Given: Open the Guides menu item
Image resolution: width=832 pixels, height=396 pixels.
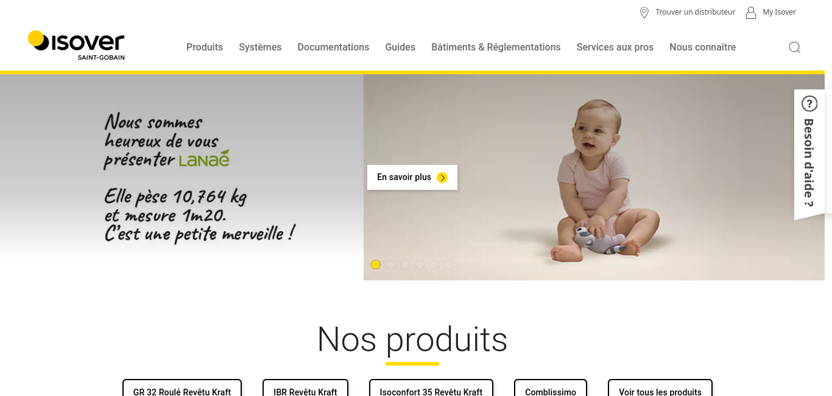Looking at the screenshot, I should pos(400,47).
